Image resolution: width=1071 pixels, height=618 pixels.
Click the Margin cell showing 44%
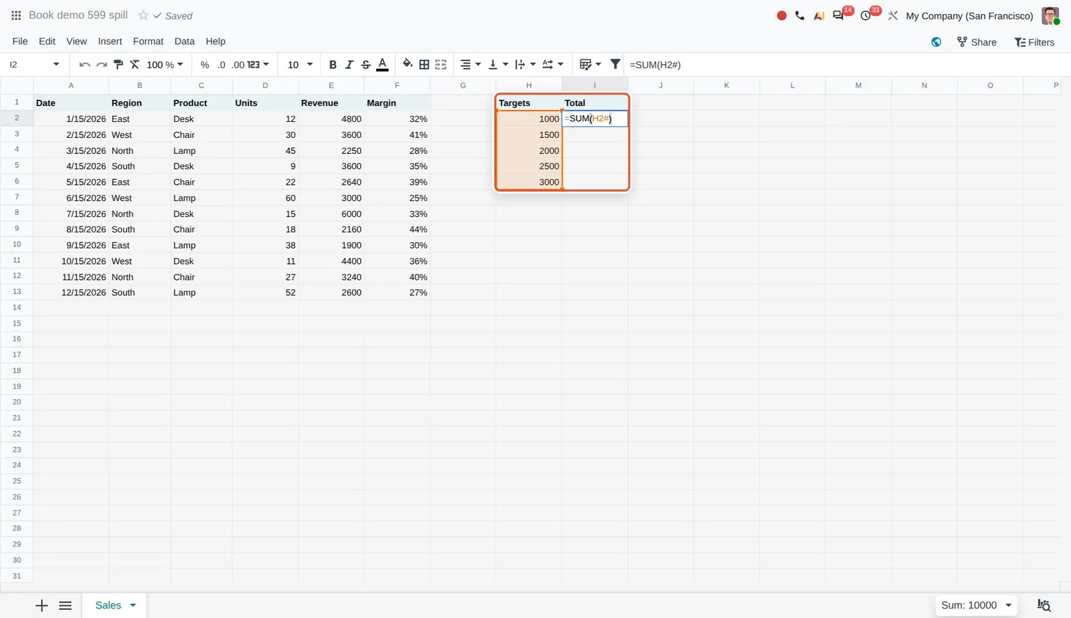[397, 230]
